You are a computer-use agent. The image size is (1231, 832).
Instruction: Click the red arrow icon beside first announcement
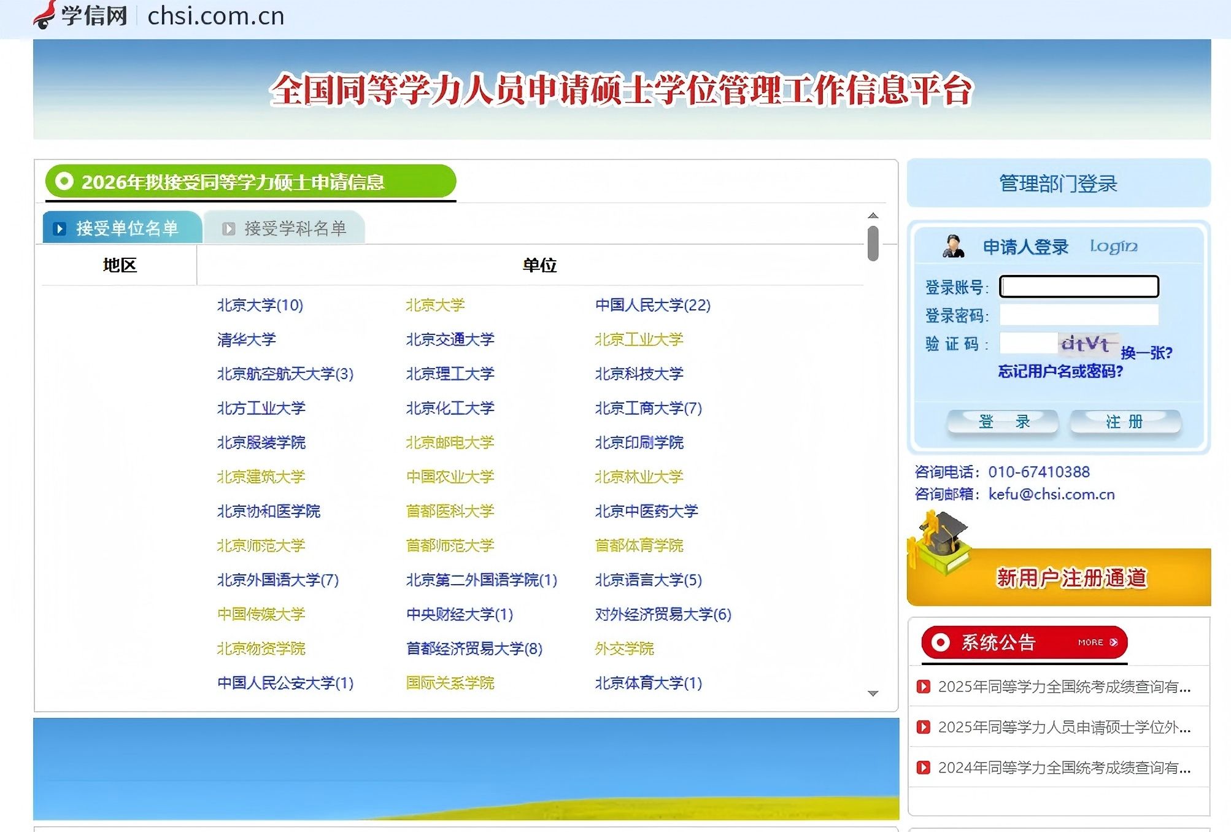pyautogui.click(x=923, y=687)
